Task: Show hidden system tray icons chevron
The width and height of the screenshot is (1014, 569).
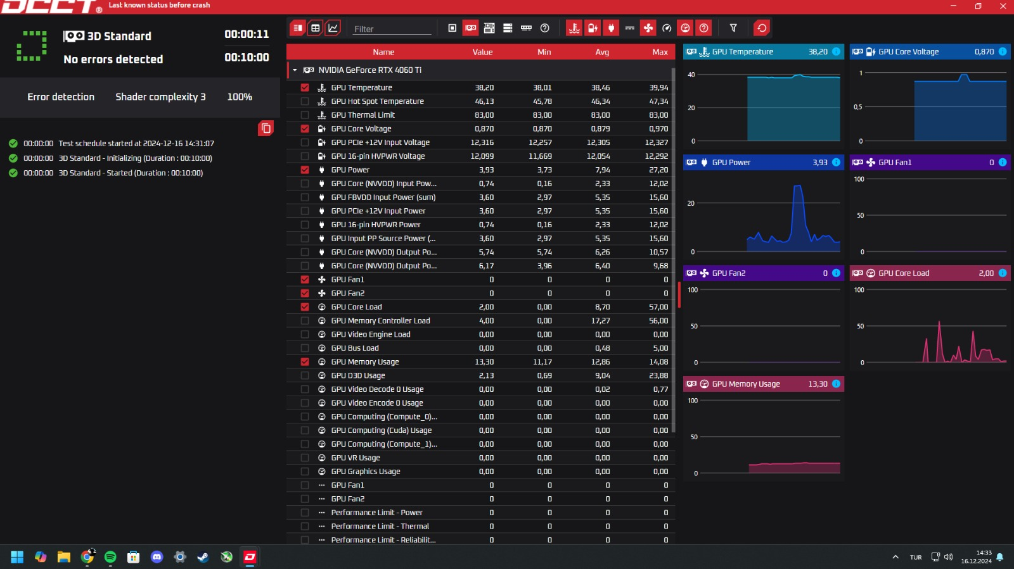Action: (895, 557)
